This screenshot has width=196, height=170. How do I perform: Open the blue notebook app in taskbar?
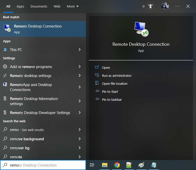tap(153, 165)
